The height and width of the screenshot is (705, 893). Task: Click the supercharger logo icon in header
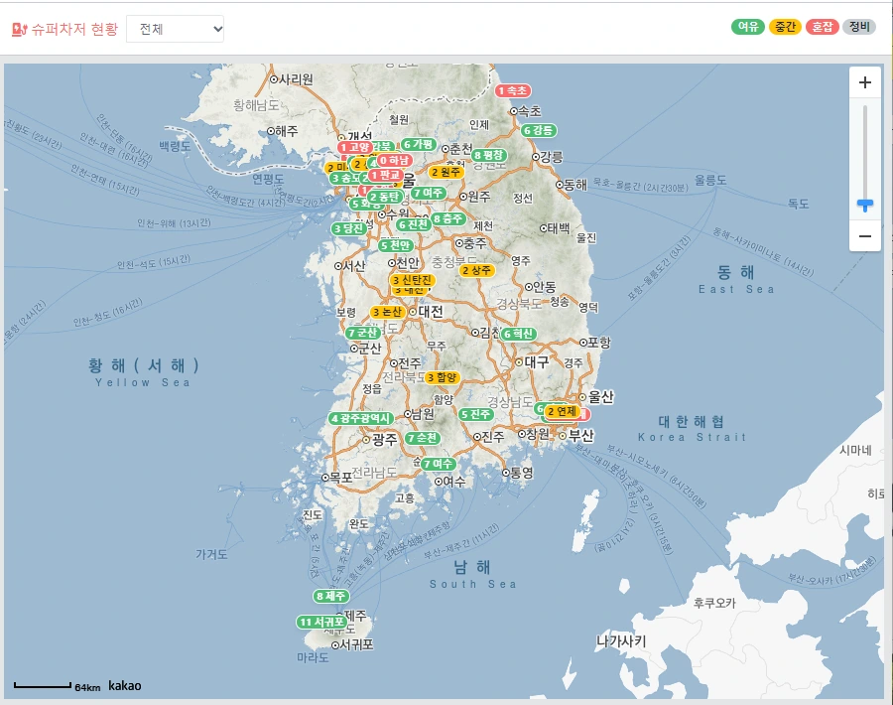pyautogui.click(x=19, y=29)
